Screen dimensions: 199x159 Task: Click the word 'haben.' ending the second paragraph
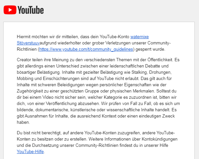pos(23,122)
